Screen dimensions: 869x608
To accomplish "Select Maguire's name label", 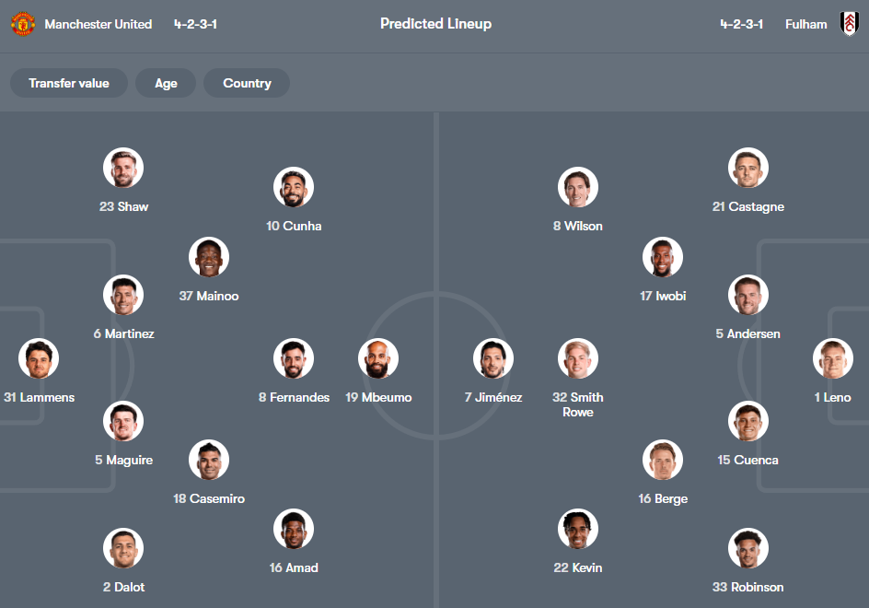I will click(123, 460).
